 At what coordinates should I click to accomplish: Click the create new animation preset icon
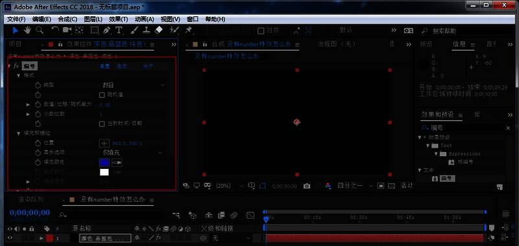click(x=500, y=187)
